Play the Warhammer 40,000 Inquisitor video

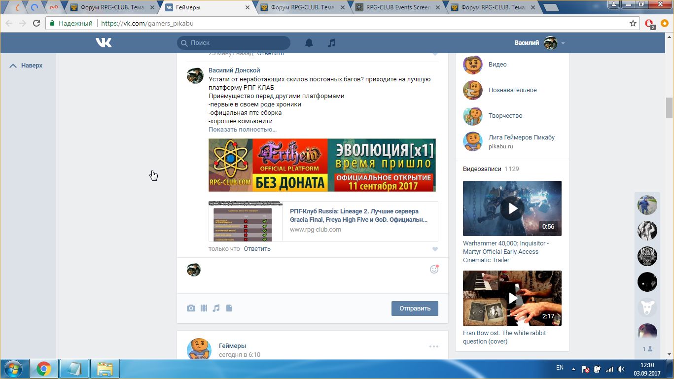click(x=512, y=208)
